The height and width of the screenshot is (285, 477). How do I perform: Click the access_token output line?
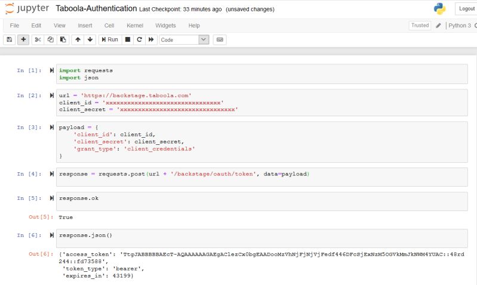coord(261,258)
